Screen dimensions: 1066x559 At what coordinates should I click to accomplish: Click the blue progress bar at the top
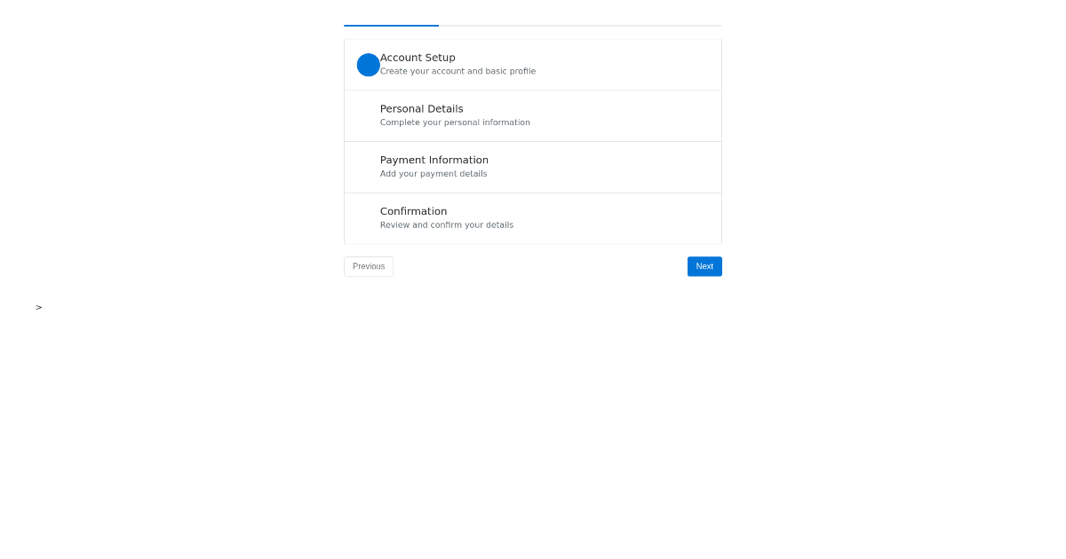click(x=391, y=27)
